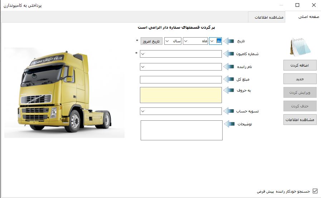Click the arrow icon beside شماره کامیون

(229, 54)
